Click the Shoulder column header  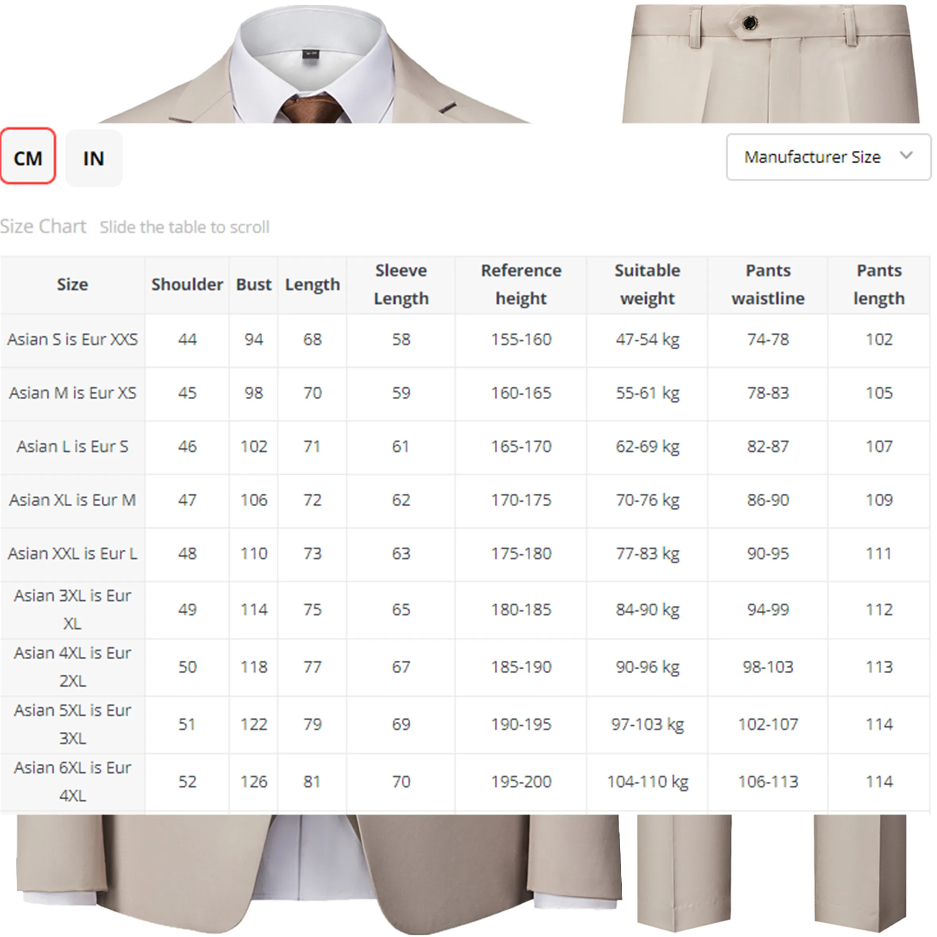[187, 285]
